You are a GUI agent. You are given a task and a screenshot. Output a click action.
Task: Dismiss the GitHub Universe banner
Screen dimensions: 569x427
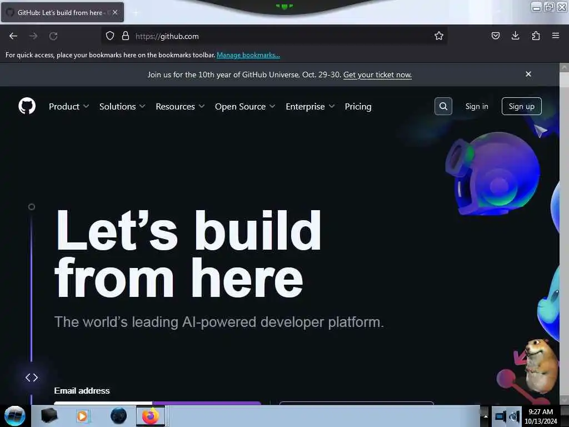[x=528, y=74]
